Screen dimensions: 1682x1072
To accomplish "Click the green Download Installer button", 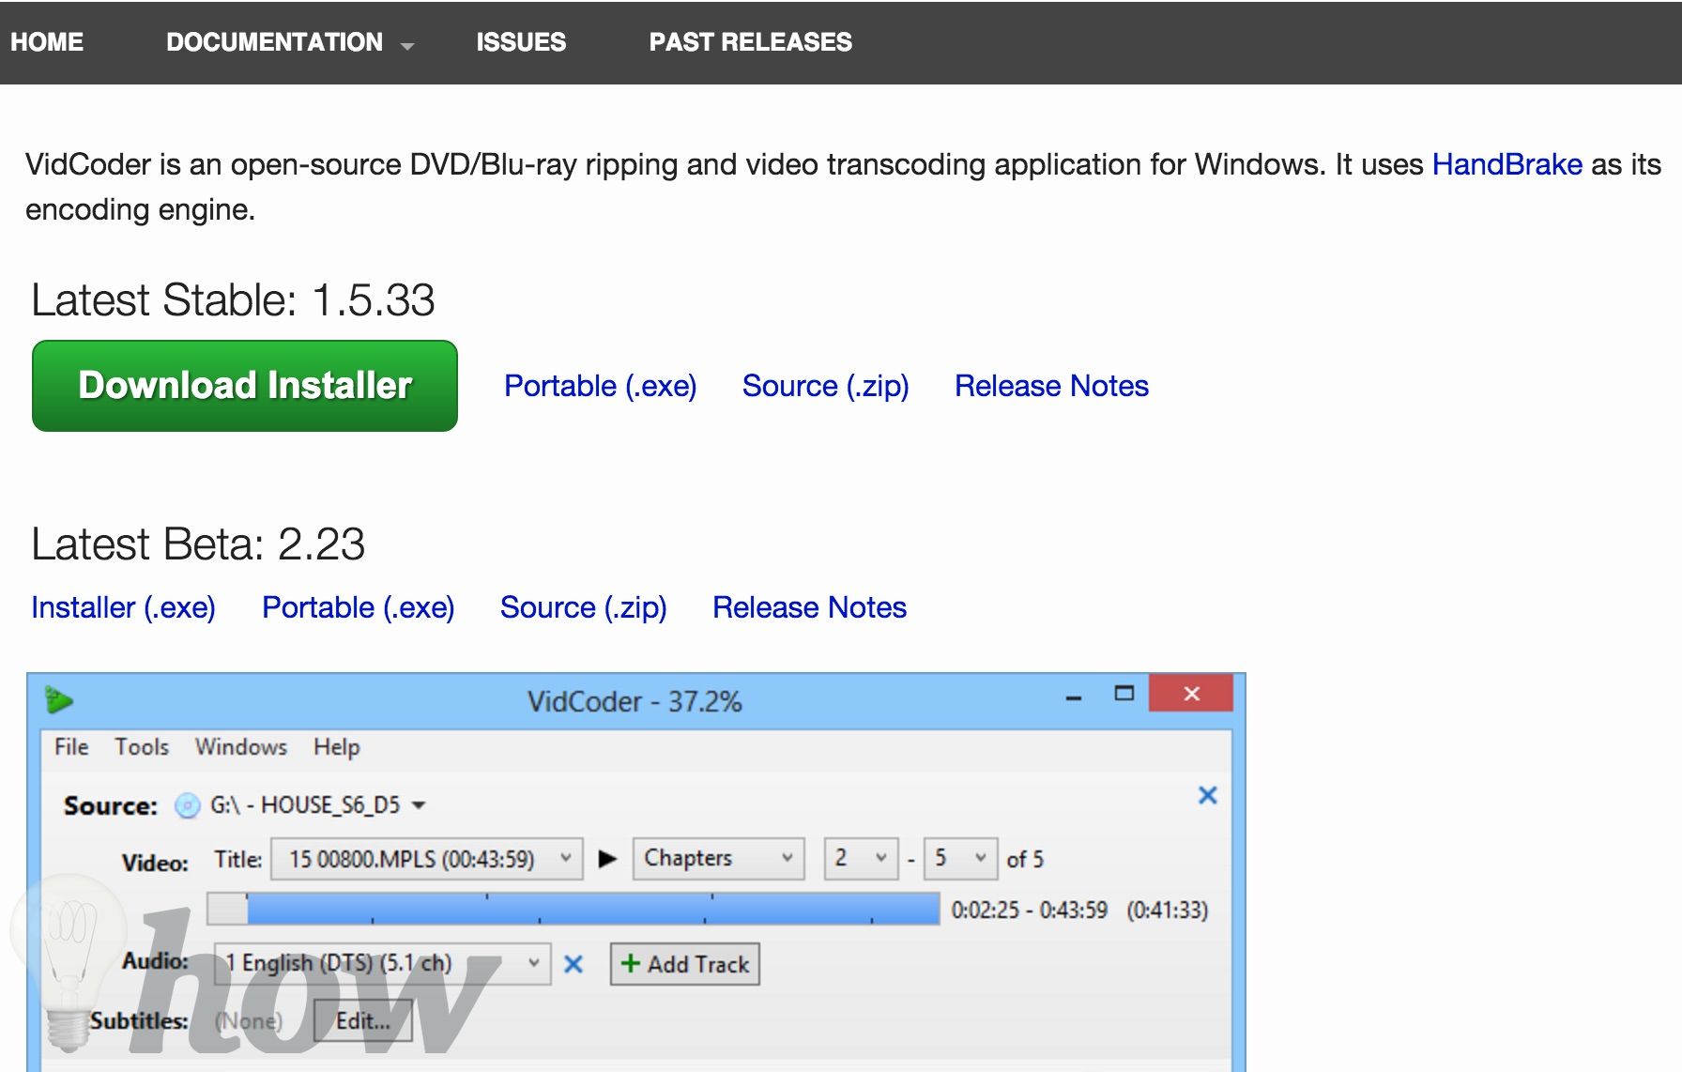I will (x=245, y=386).
